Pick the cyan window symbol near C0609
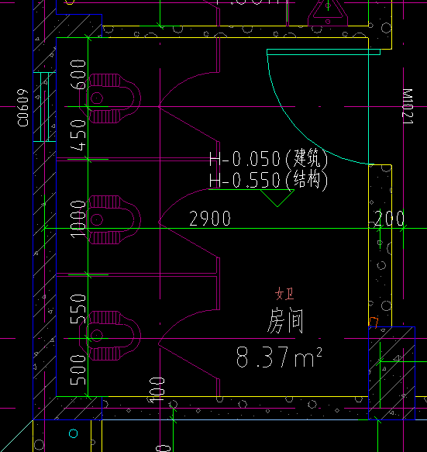Viewport: 427px width, 452px height. point(44,107)
